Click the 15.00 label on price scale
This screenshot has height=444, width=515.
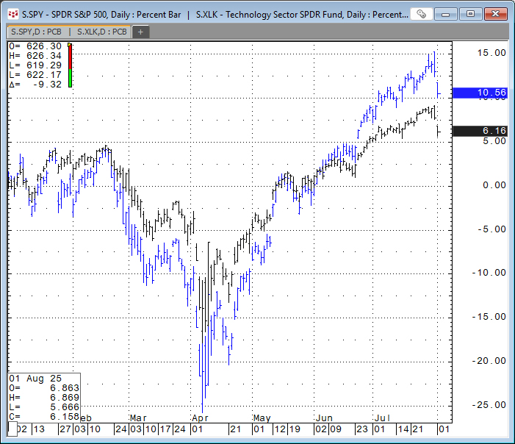click(491, 53)
